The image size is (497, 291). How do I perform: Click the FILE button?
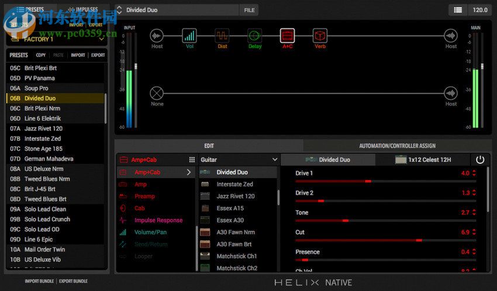point(249,10)
